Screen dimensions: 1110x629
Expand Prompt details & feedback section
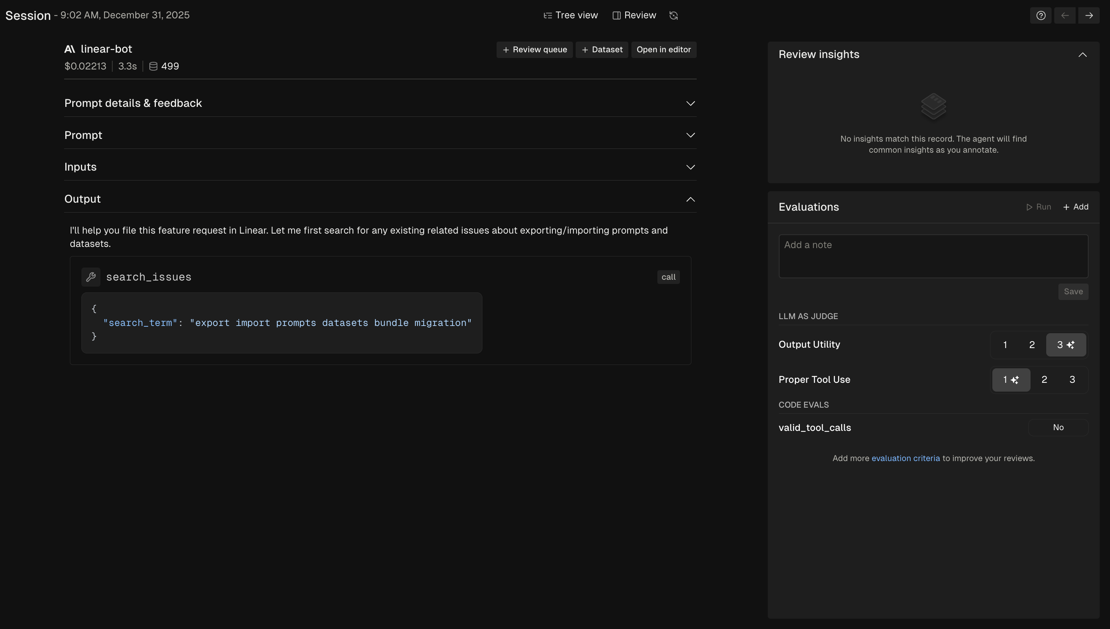690,103
